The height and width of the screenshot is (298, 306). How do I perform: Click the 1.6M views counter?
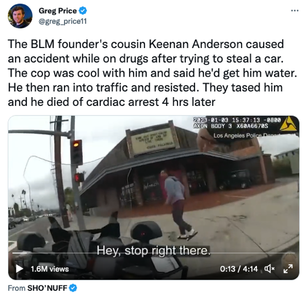[x=50, y=269]
